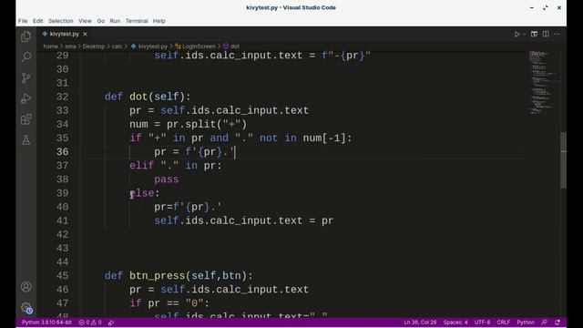The height and width of the screenshot is (328, 583).
Task: Click the LoginScreen class breadcrumb
Action: click(195, 46)
